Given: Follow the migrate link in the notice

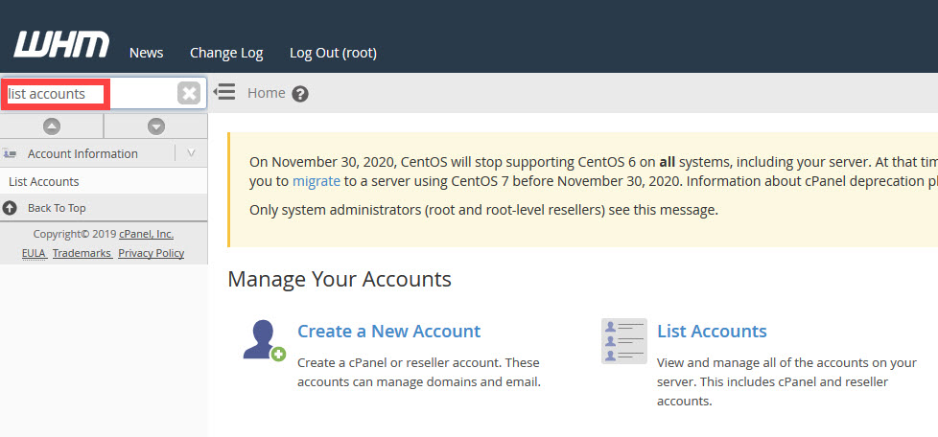Looking at the screenshot, I should pyautogui.click(x=316, y=180).
